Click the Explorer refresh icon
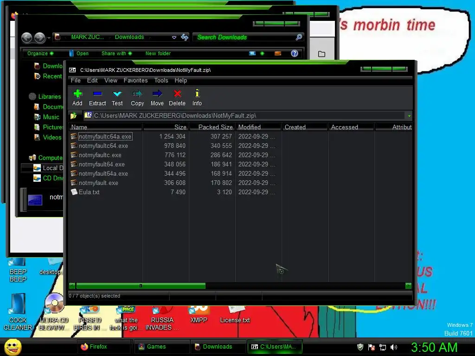The height and width of the screenshot is (356, 475). (x=185, y=37)
